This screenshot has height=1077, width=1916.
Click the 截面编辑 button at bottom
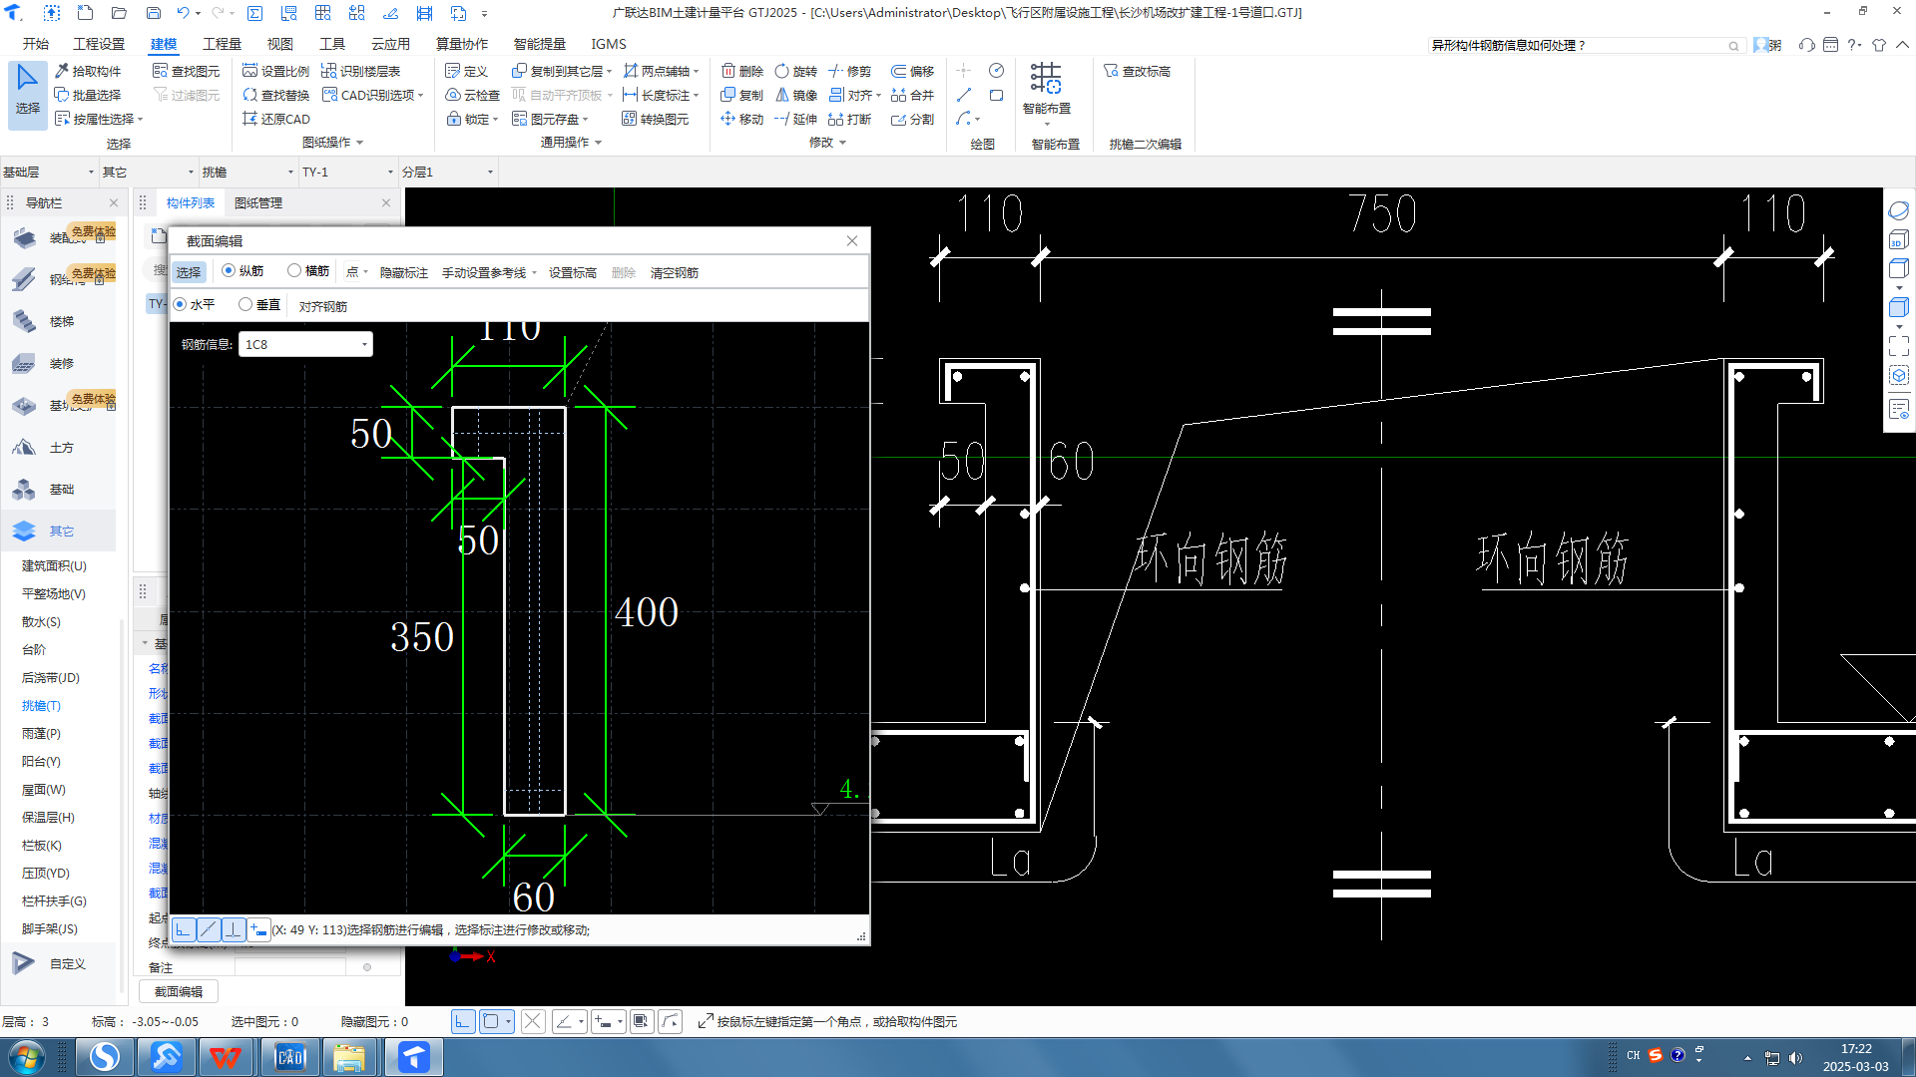[179, 991]
